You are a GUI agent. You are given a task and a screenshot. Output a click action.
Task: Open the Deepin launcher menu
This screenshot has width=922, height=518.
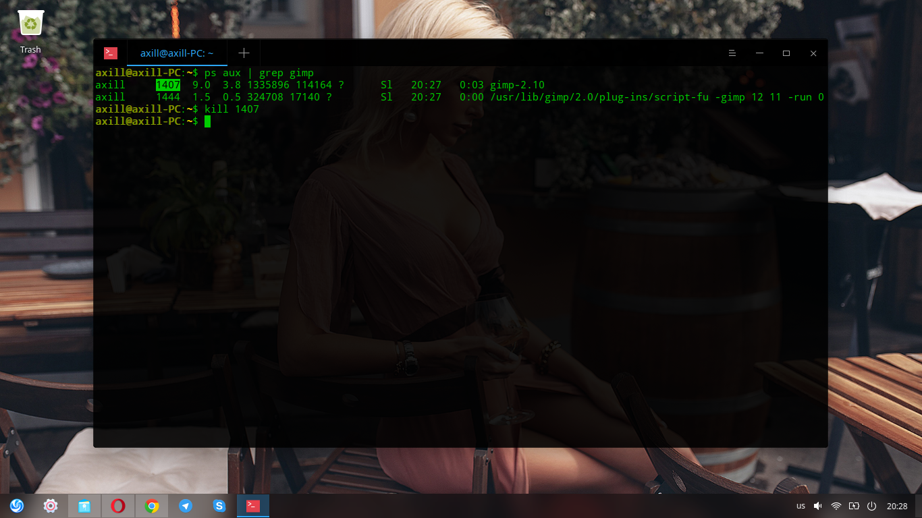(x=17, y=505)
